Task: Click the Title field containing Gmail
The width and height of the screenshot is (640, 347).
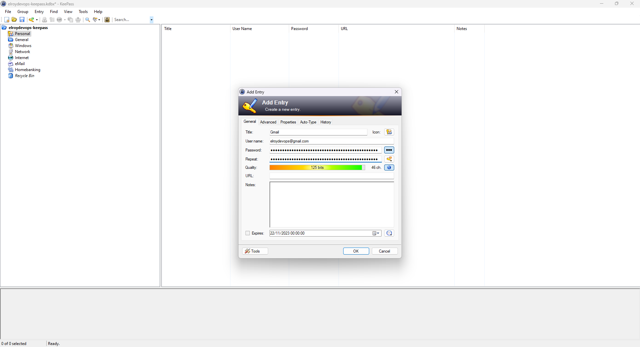Action: 318,132
